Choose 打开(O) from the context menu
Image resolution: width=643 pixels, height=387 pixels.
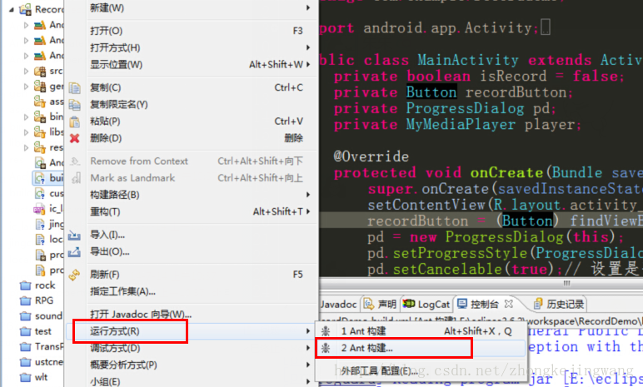[x=191, y=31]
